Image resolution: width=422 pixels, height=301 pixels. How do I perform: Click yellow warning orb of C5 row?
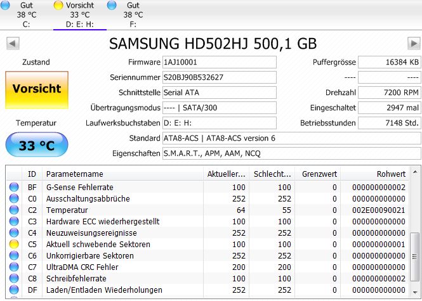tap(14, 245)
